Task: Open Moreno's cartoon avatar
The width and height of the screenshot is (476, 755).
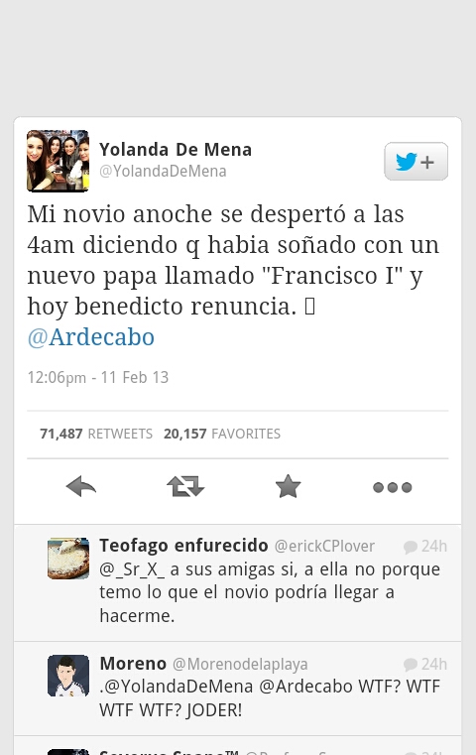Action: coord(68,676)
